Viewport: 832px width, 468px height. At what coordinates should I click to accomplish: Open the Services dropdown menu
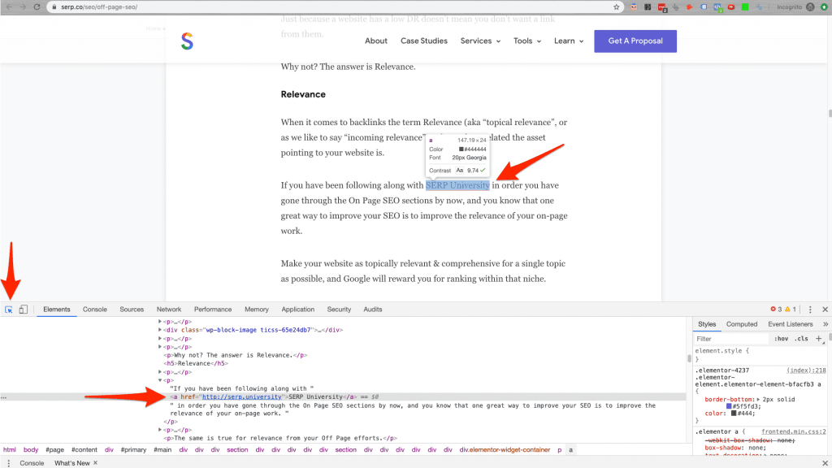point(480,41)
